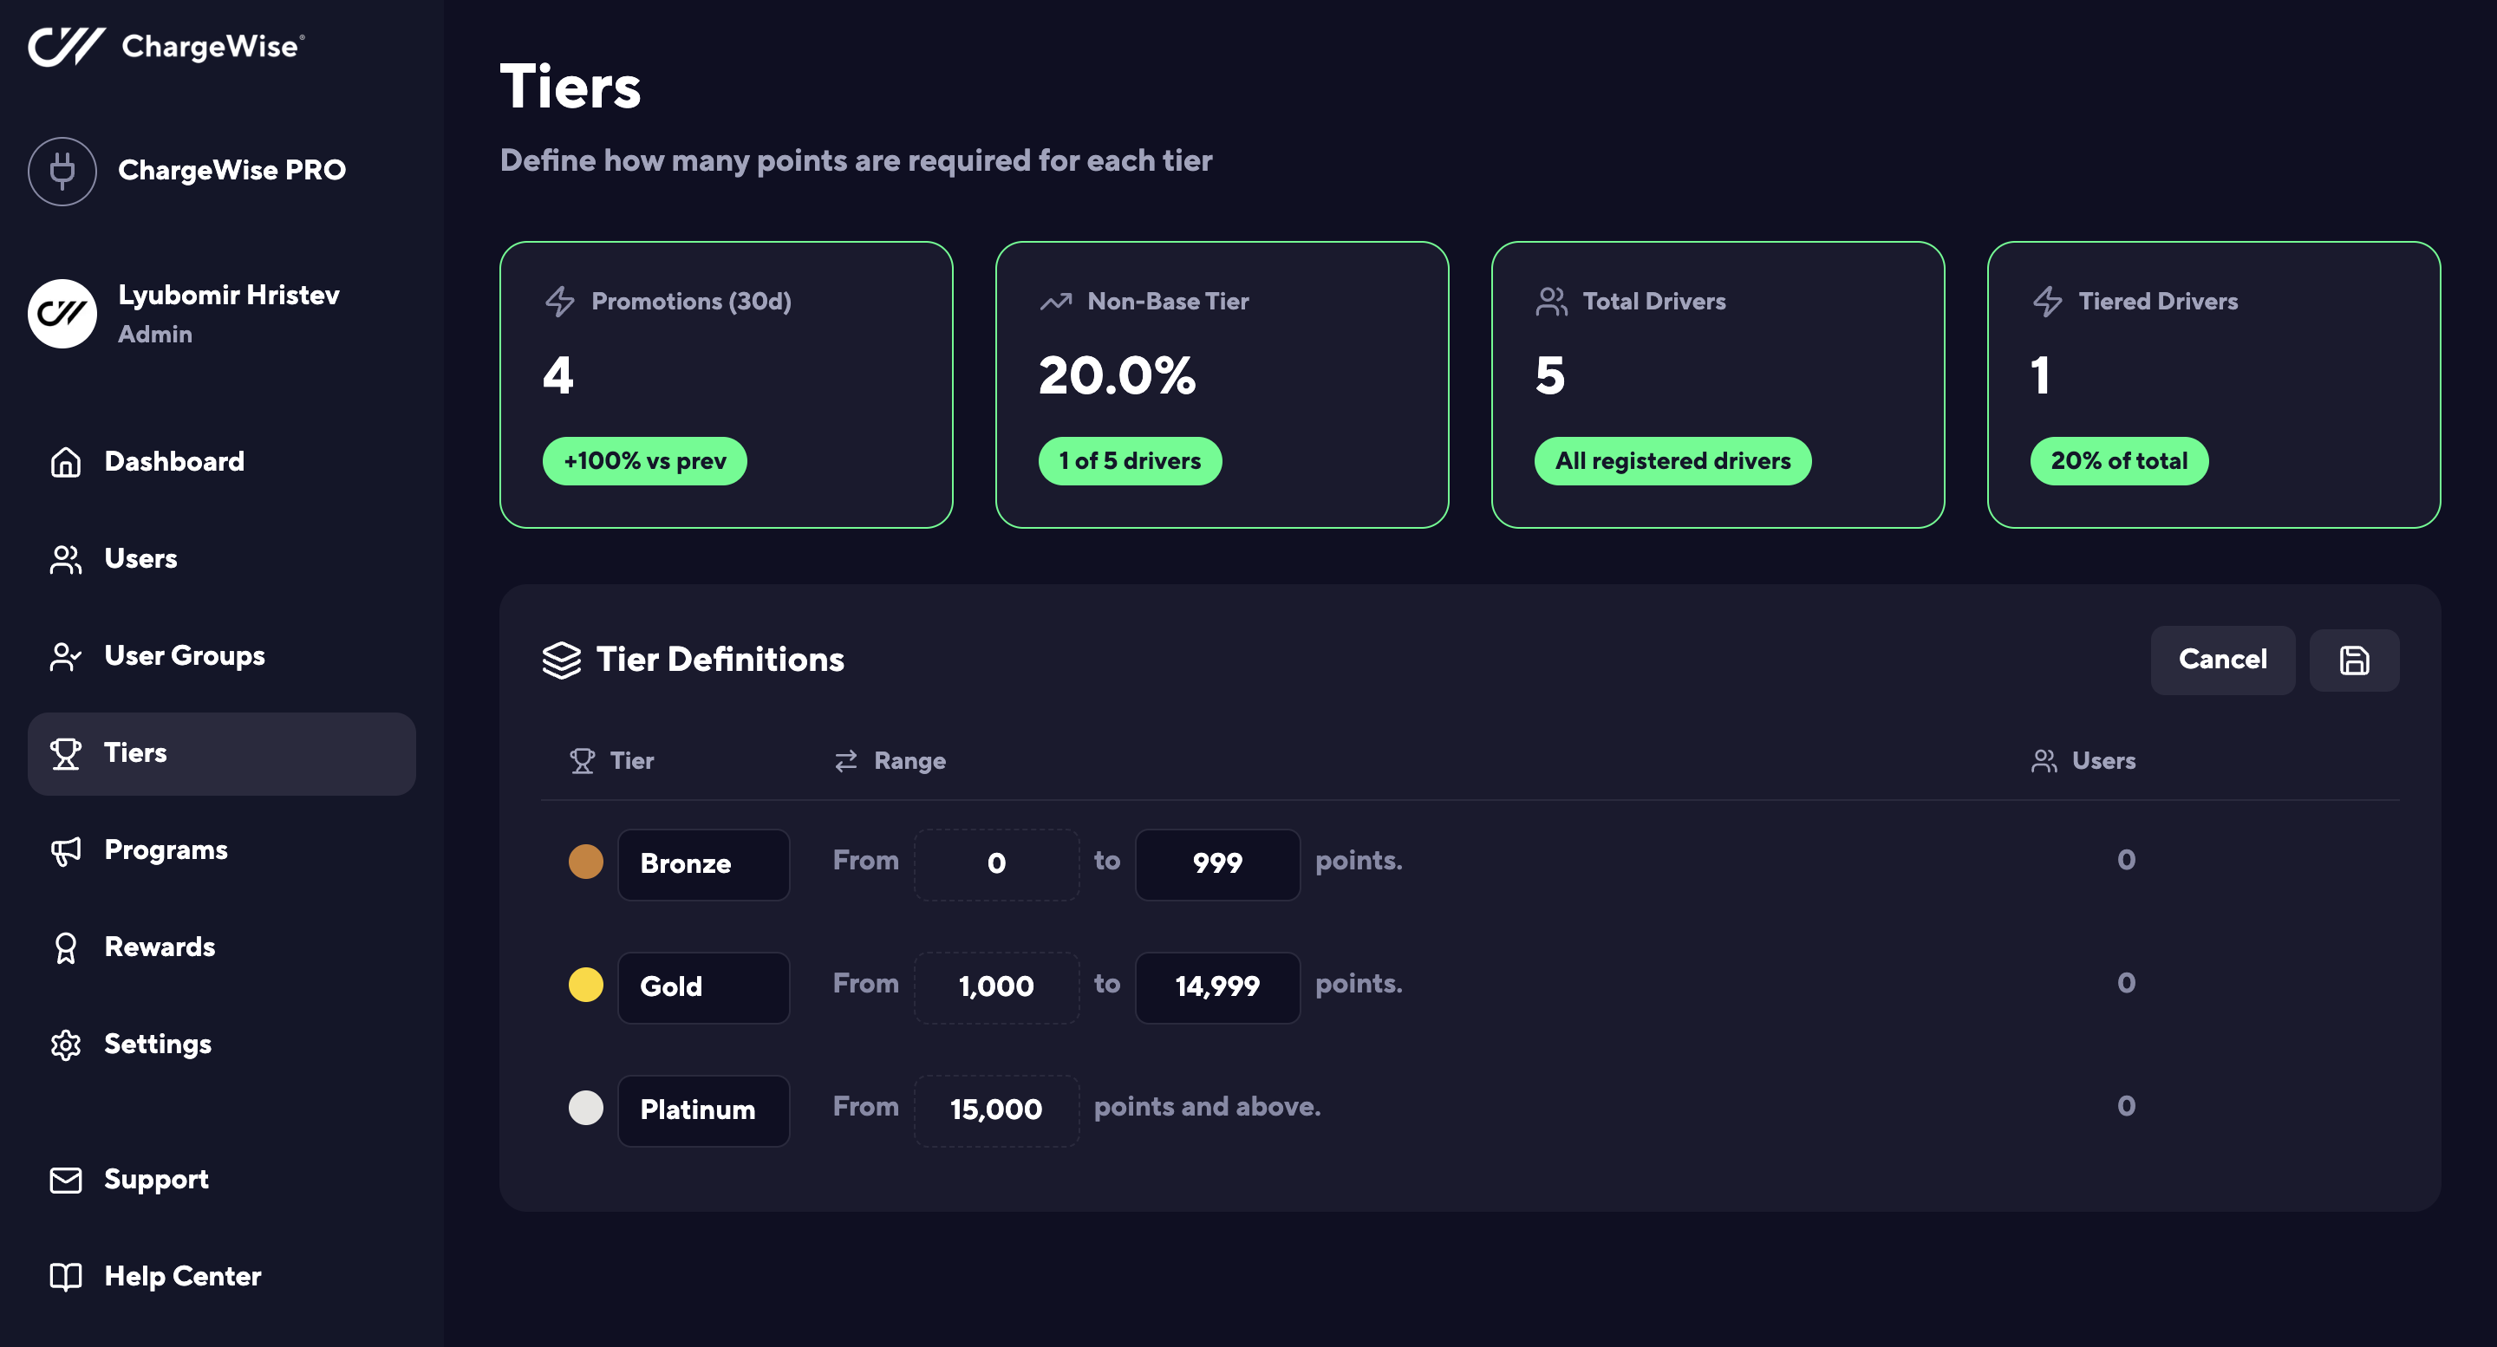Click the Tier Definitions layers icon

(x=561, y=660)
